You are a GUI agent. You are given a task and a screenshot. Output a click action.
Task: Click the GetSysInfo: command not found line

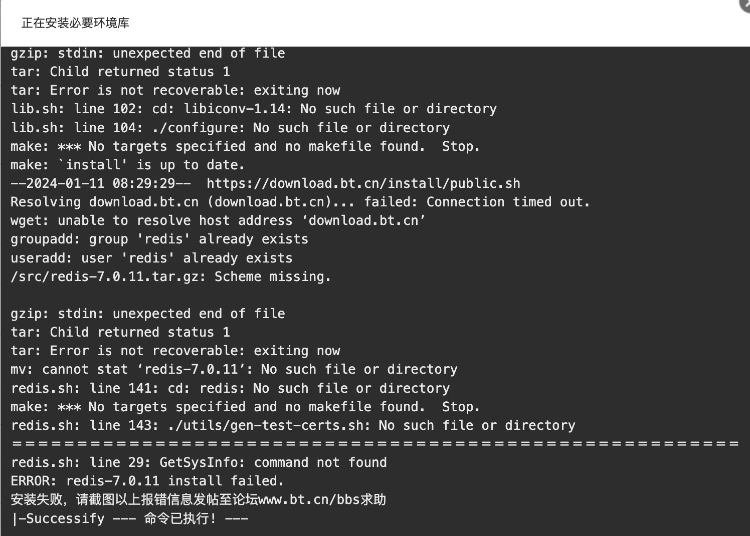[x=199, y=462]
